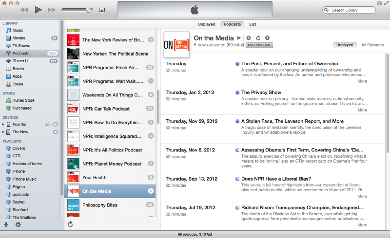The width and height of the screenshot is (390, 238).
Task: Open the iPhone Music playlist
Action: 24,179
